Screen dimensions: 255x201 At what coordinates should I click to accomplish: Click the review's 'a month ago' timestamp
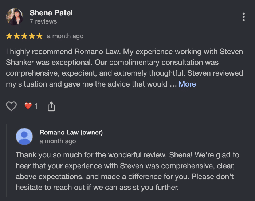point(65,36)
